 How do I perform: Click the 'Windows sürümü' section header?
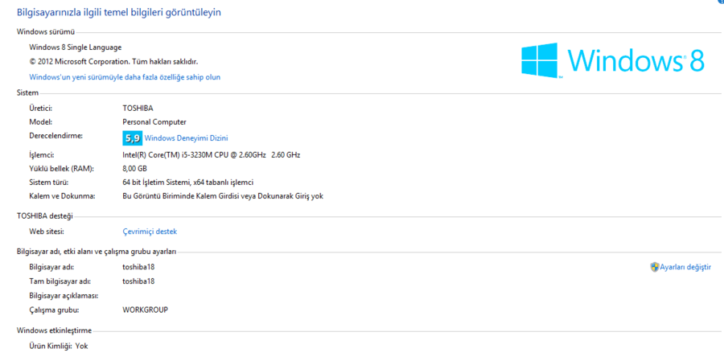pos(46,32)
